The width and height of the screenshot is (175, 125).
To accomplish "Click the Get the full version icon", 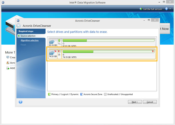I will pyautogui.click(x=141, y=9).
